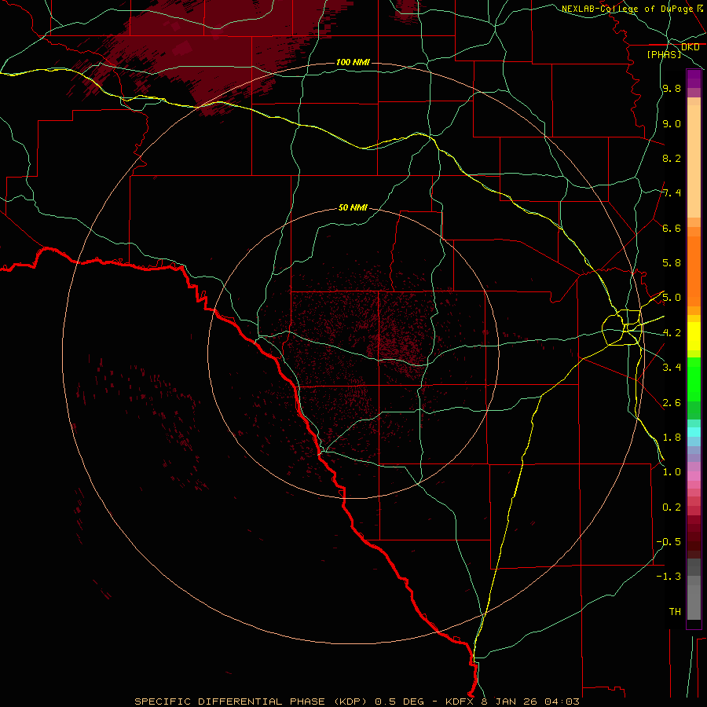Click the 5.8 value on the color scale

click(x=672, y=263)
